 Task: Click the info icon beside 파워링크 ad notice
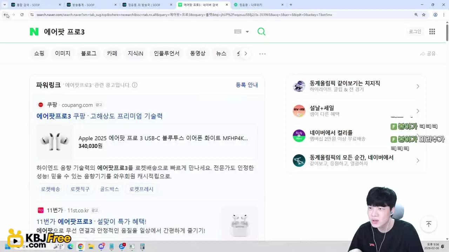pos(135,85)
